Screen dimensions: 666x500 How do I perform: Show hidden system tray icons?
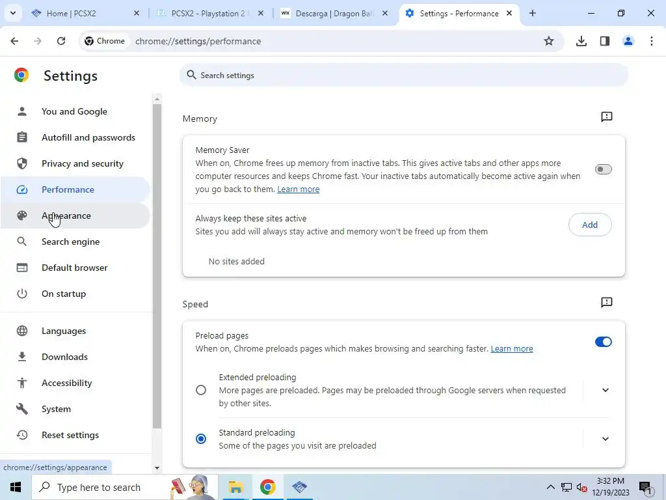[x=550, y=487]
